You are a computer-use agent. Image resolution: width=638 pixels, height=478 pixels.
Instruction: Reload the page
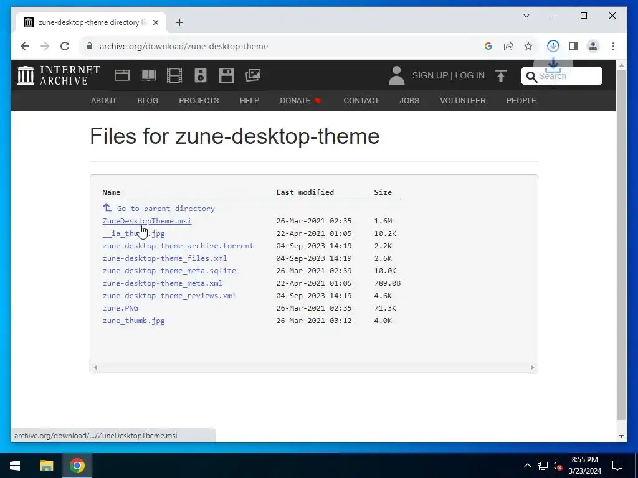[x=65, y=46]
